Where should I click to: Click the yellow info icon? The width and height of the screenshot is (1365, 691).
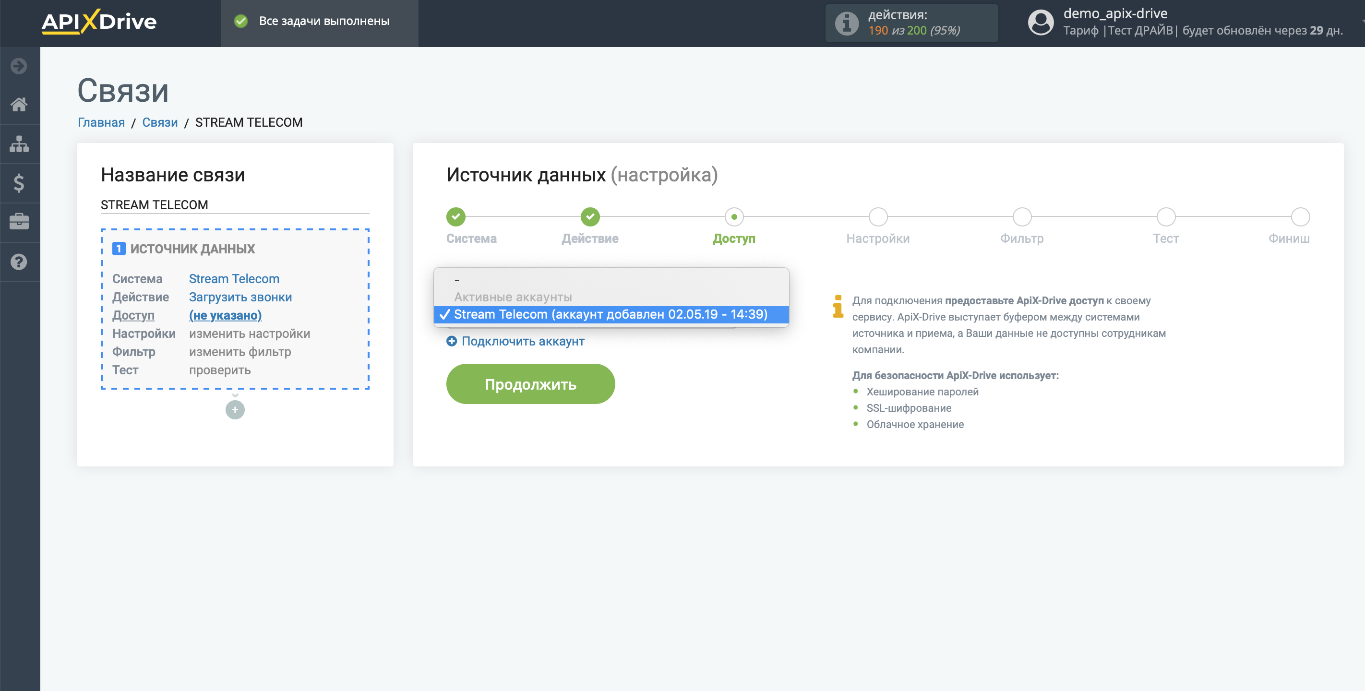pyautogui.click(x=838, y=306)
